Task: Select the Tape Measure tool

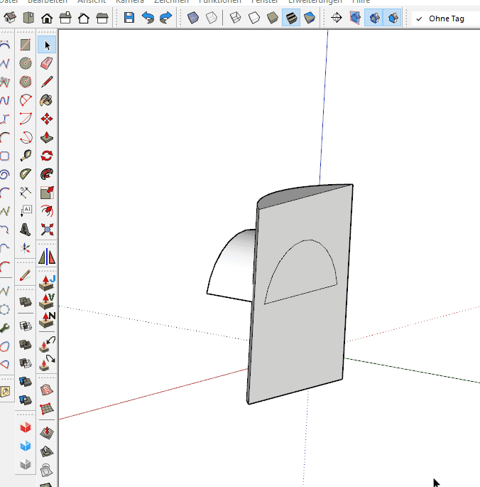Action: 26,156
